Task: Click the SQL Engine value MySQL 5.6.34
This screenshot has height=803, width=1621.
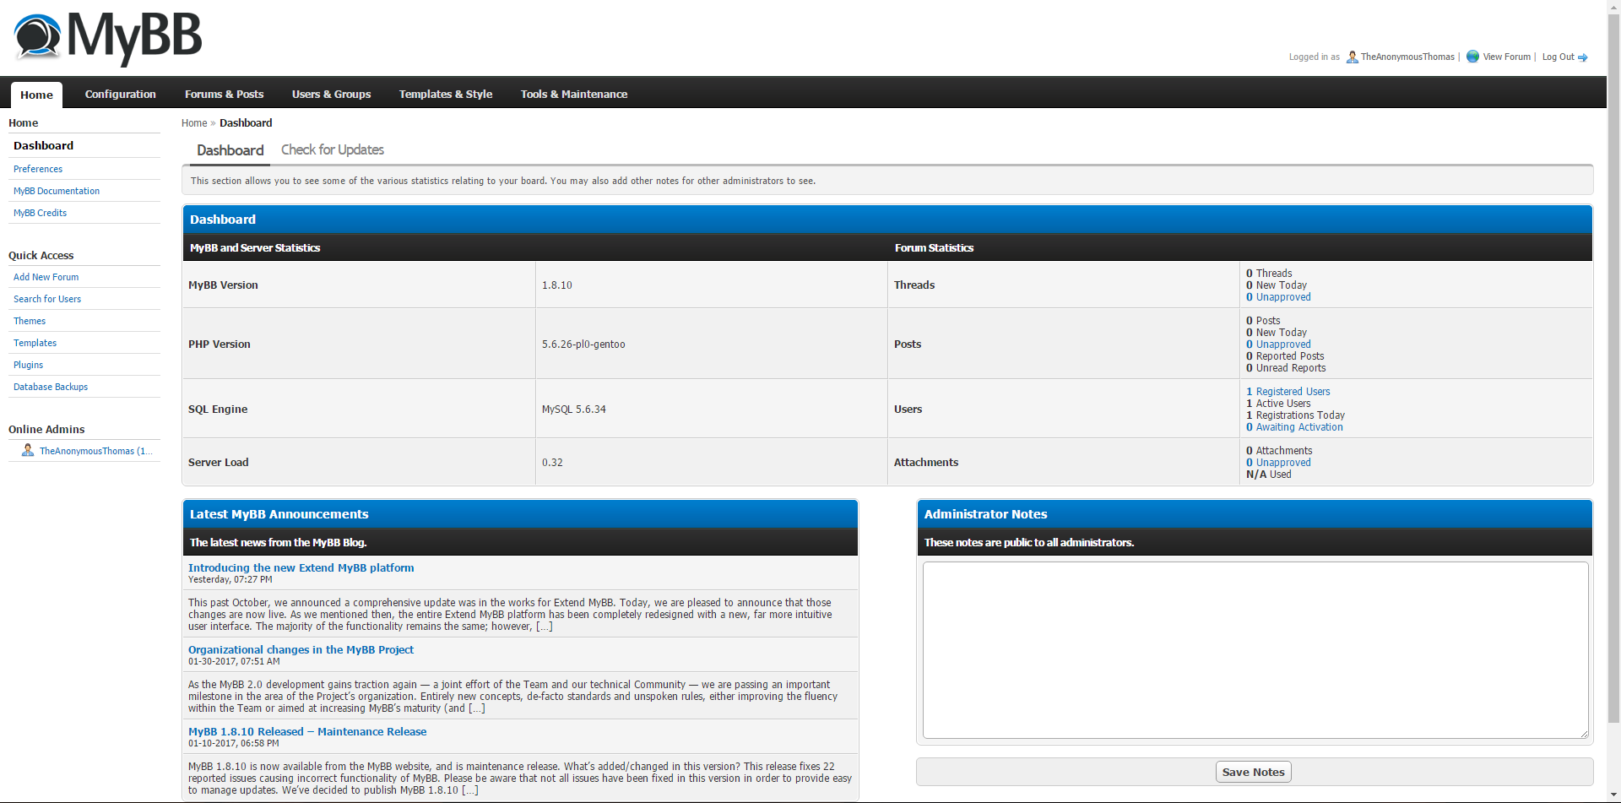Action: (x=574, y=410)
